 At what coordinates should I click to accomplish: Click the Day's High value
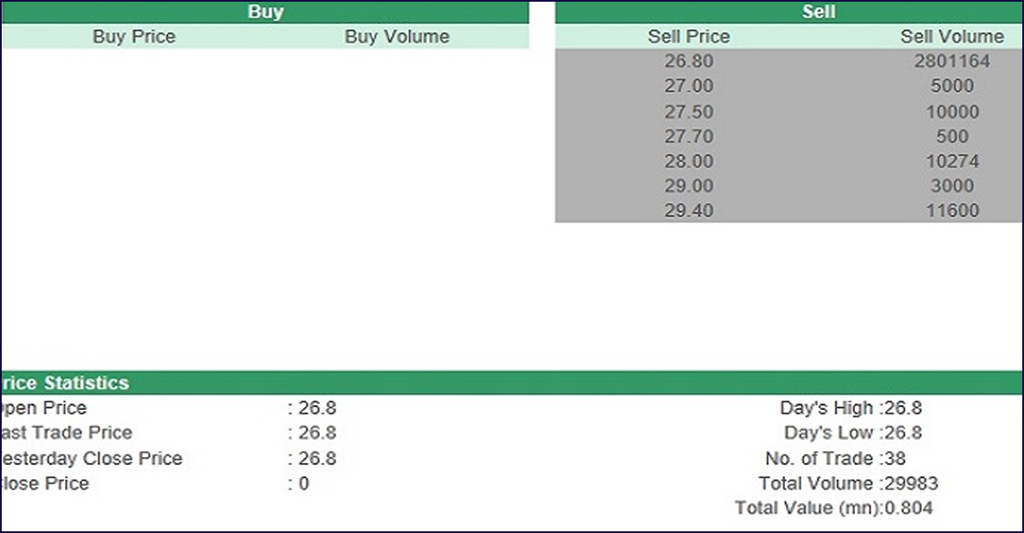point(903,408)
